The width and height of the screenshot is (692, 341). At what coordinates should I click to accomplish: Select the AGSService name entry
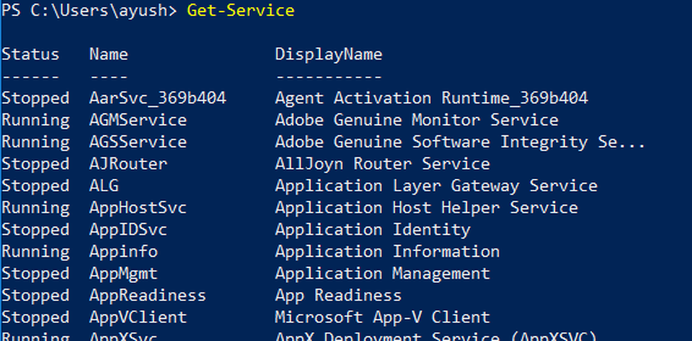[138, 142]
